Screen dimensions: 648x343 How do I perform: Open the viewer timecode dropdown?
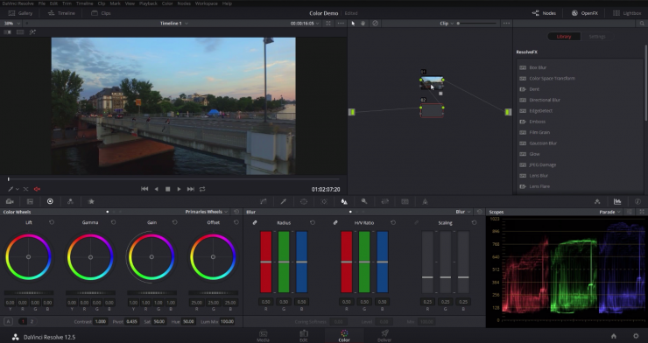[x=305, y=24]
